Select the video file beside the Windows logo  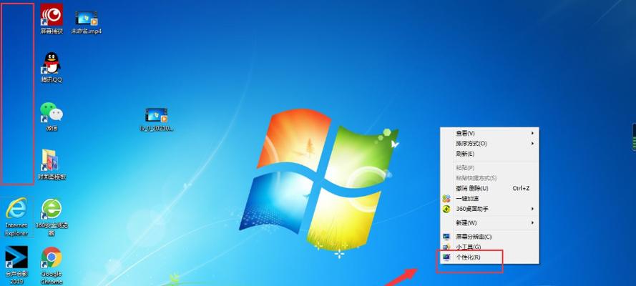click(x=157, y=119)
